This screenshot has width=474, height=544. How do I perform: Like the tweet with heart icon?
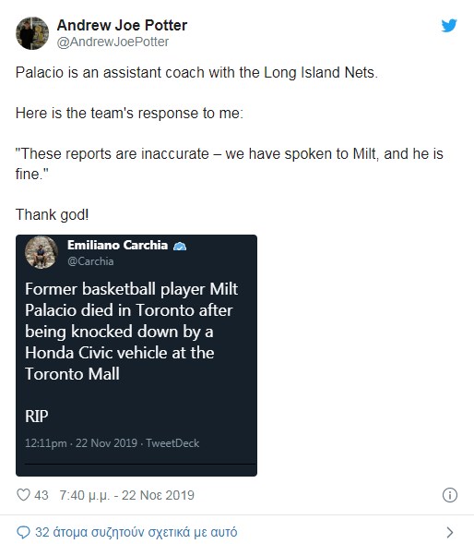[x=23, y=495]
